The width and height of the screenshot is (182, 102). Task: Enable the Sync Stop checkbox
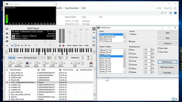coord(159,52)
